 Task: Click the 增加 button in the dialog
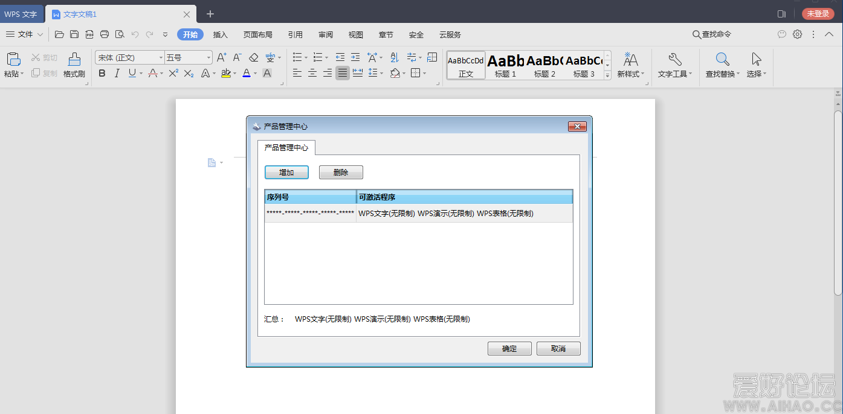pyautogui.click(x=286, y=173)
